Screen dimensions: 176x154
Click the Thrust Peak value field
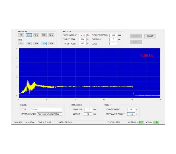[83, 39]
